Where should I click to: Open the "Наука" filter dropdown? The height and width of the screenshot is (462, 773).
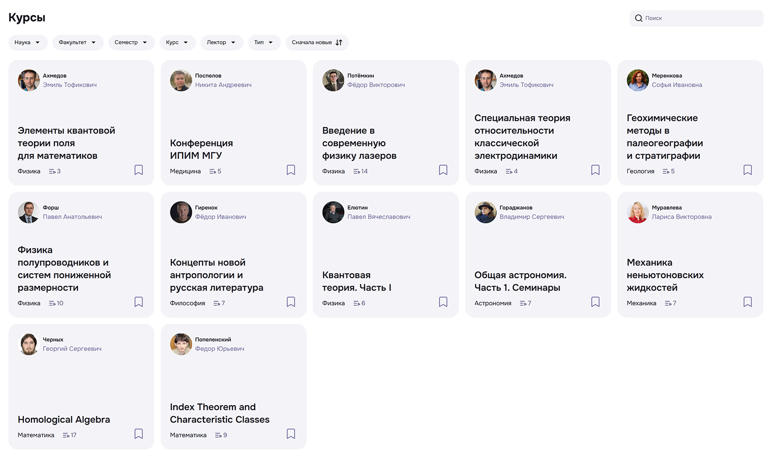coord(28,43)
